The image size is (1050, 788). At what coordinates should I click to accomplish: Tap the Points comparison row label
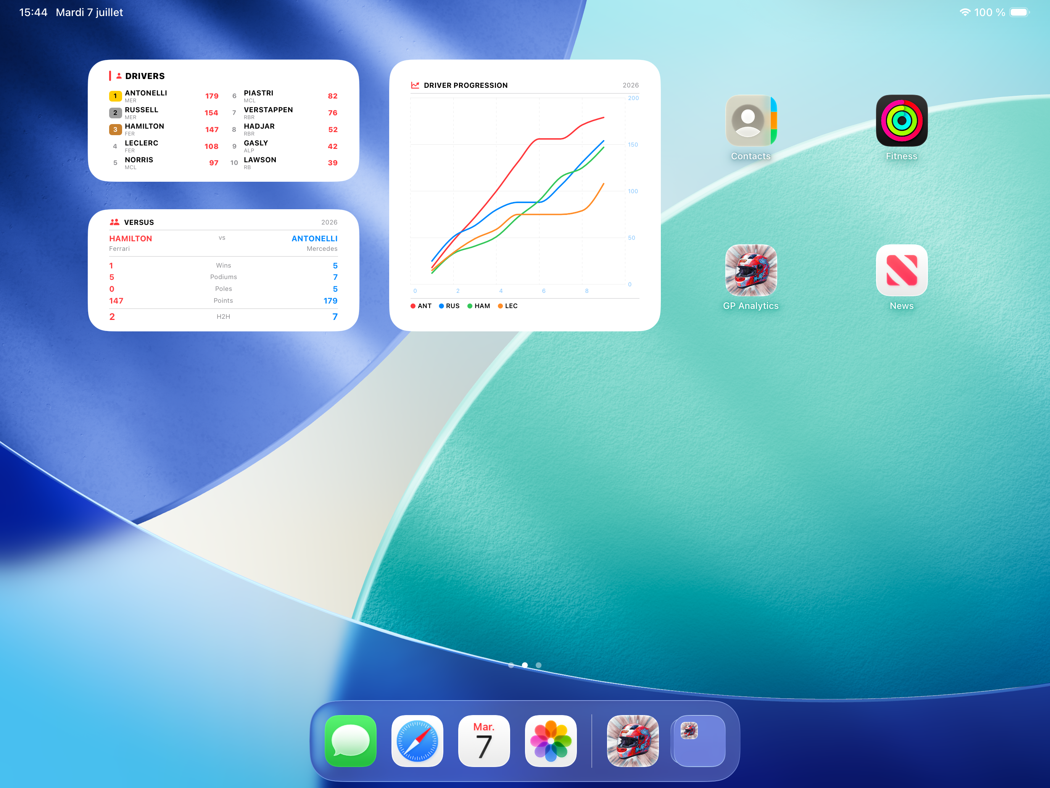(x=224, y=301)
